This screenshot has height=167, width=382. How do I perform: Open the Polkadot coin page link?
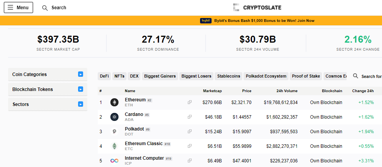135,129
